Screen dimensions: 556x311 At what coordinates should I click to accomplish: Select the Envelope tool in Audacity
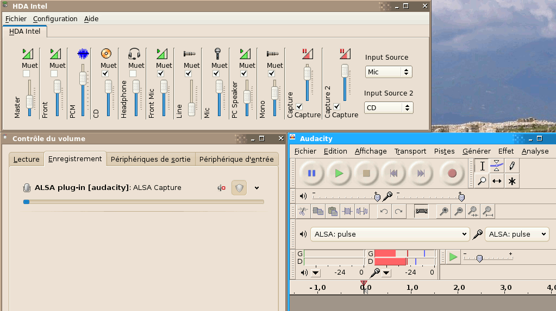pos(497,166)
